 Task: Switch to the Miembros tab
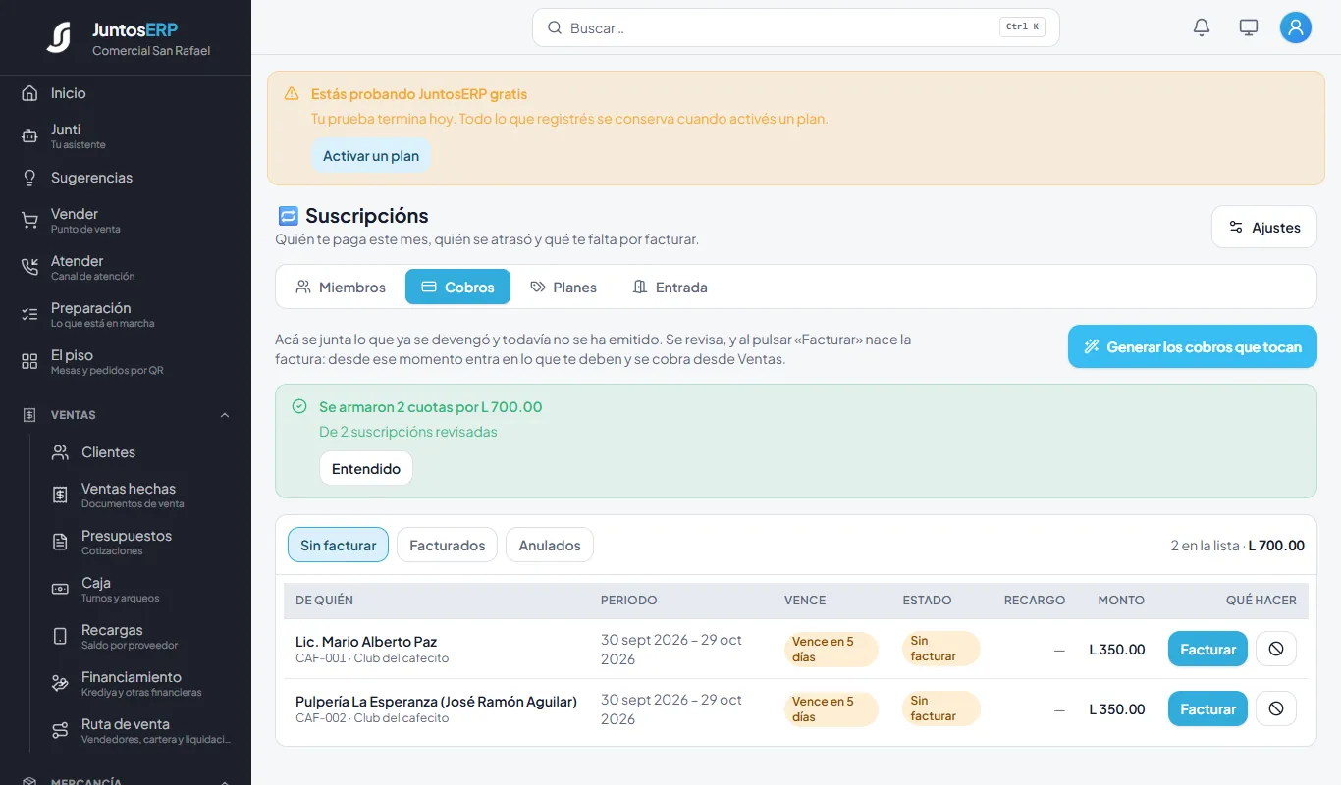[341, 287]
